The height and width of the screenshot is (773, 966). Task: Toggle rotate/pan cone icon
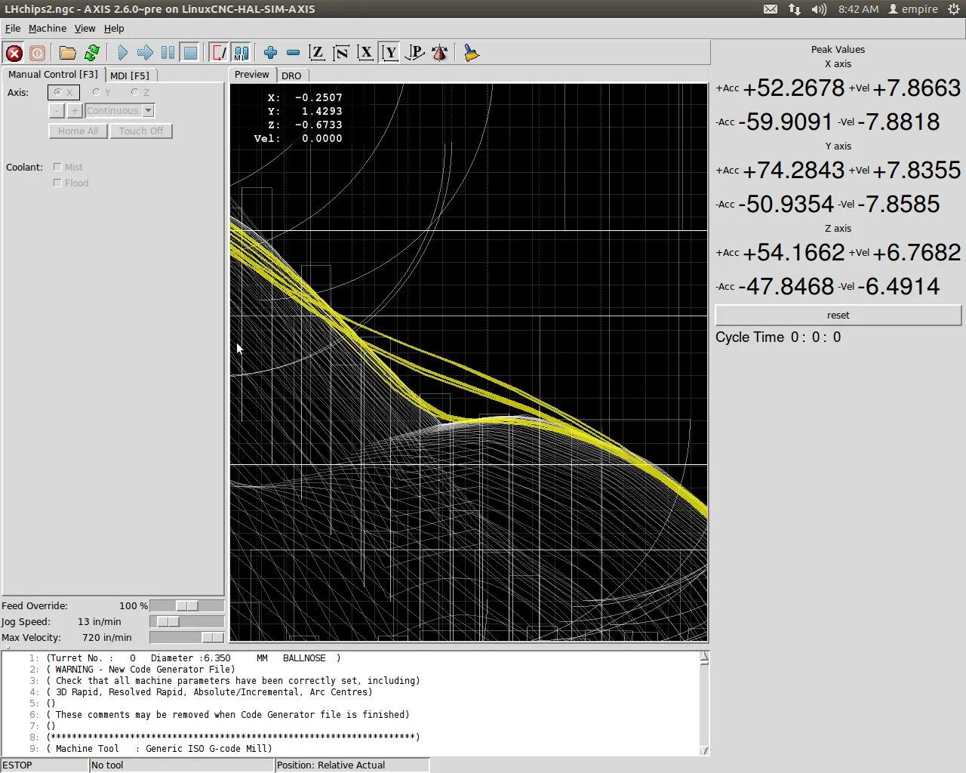tap(439, 53)
